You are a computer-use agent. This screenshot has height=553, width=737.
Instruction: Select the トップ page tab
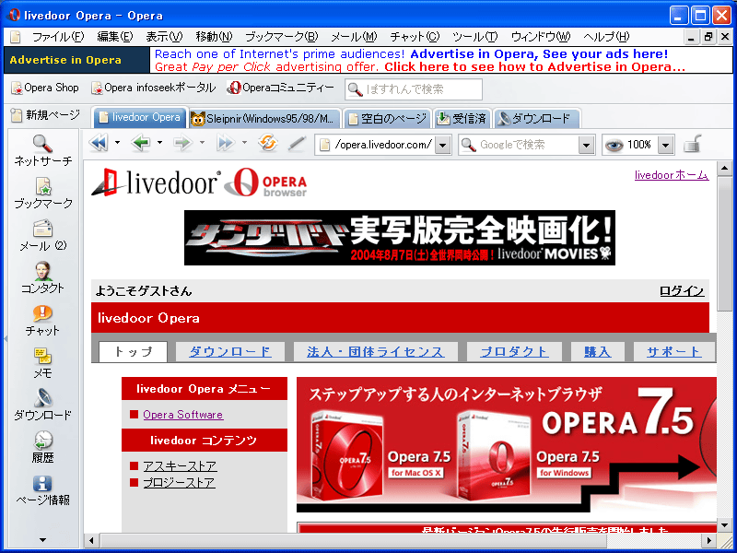134,352
